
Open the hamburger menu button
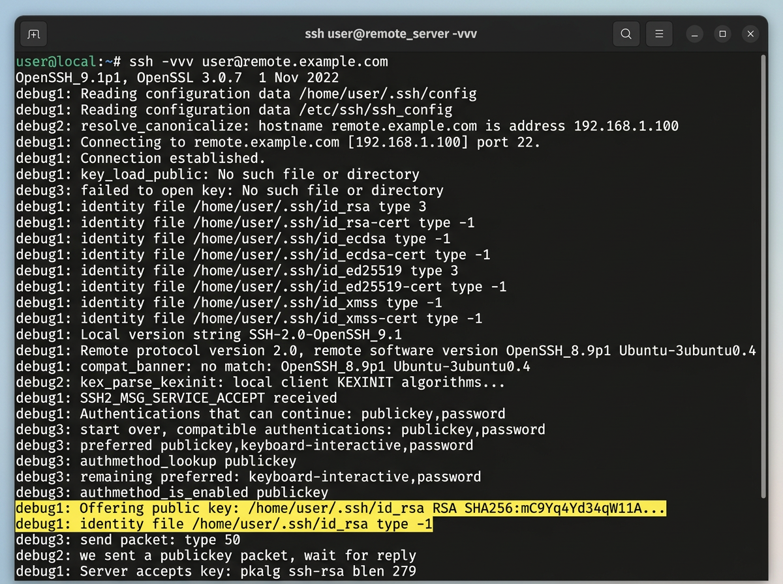click(x=659, y=34)
